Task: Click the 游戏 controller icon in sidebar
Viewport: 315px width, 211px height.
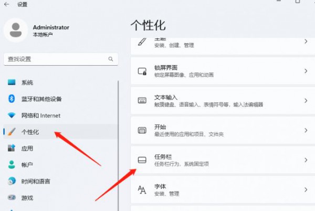Action: (x=12, y=198)
